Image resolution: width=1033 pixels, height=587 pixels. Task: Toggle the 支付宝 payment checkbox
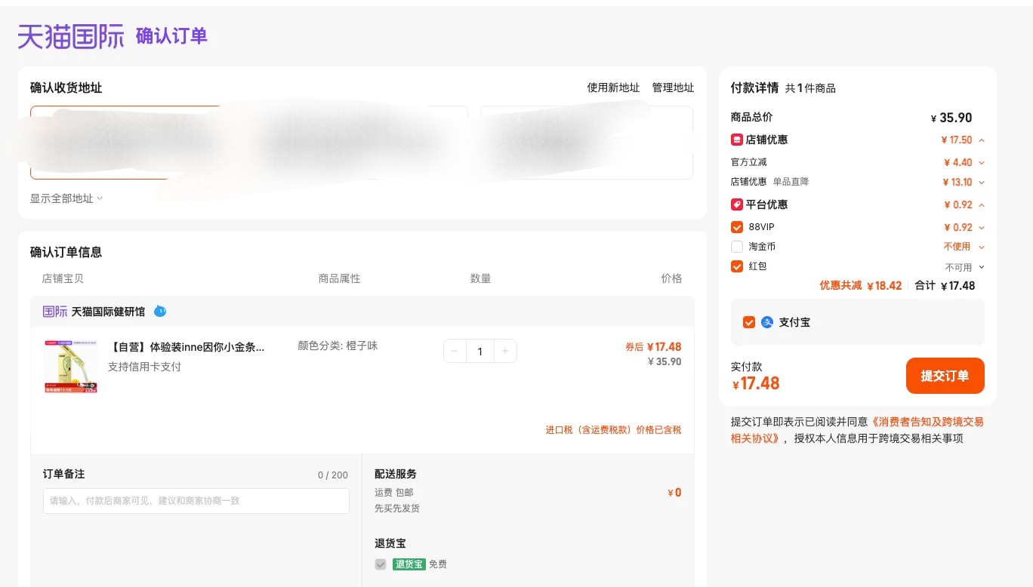point(749,322)
